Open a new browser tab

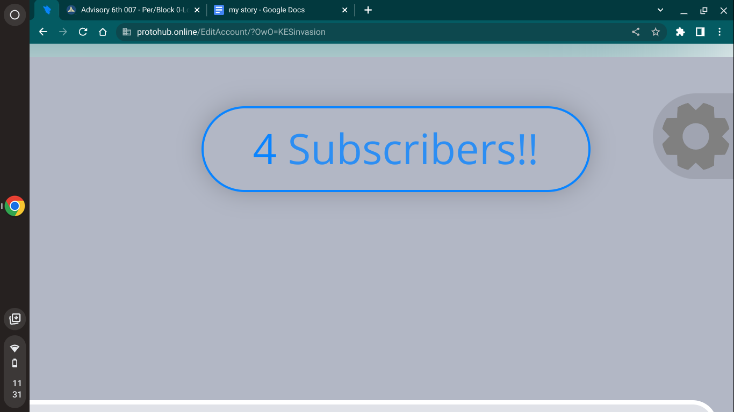click(368, 10)
